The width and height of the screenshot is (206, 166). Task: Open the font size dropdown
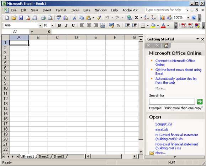point(52,26)
